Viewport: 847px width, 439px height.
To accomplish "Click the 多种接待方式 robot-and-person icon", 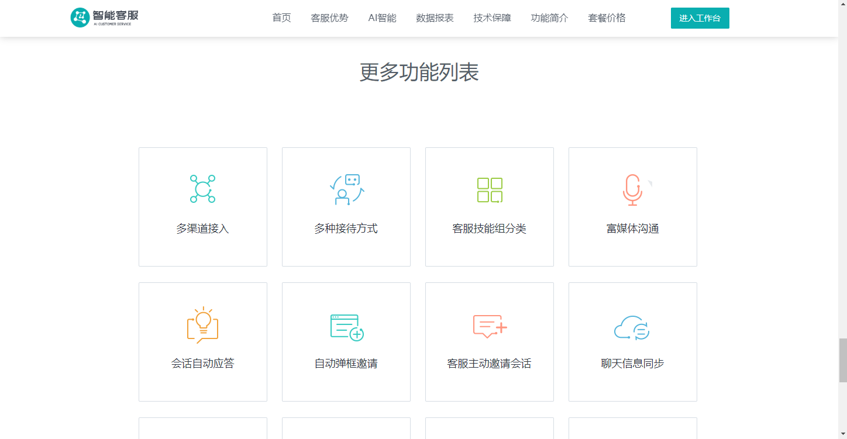I will pos(346,189).
